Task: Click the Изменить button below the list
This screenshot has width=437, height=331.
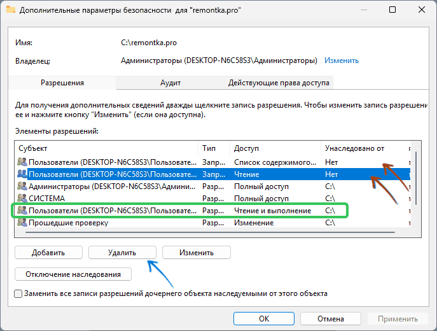Action: 197,253
